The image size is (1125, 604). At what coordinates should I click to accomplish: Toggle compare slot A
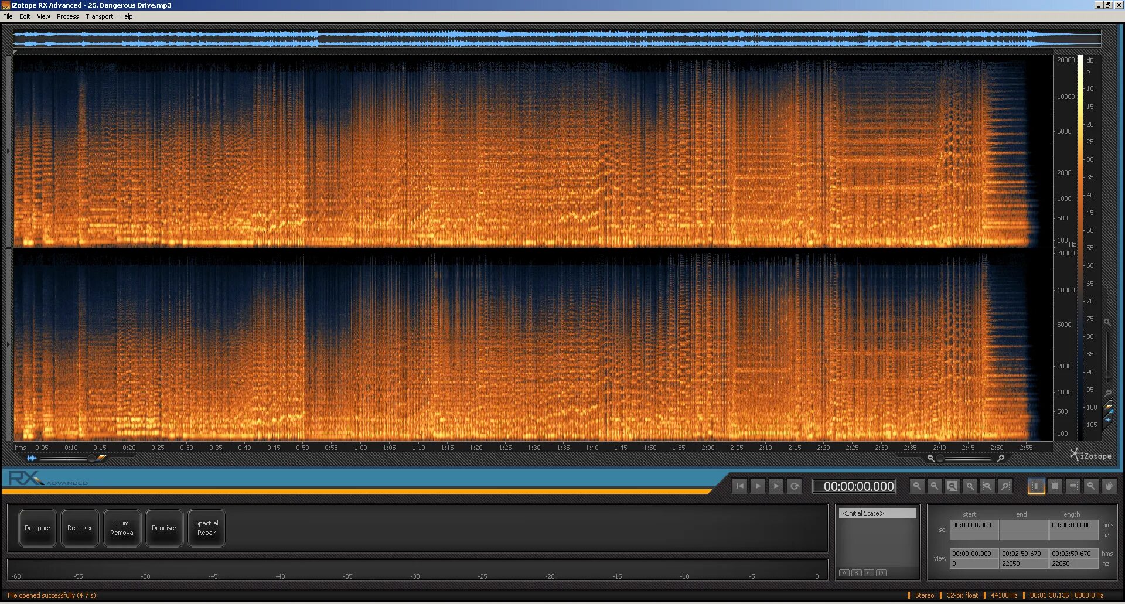click(844, 574)
